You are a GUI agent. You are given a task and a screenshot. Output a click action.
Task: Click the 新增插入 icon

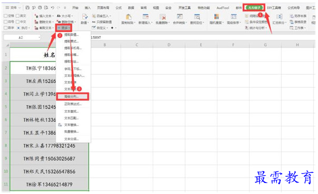coord(145,17)
